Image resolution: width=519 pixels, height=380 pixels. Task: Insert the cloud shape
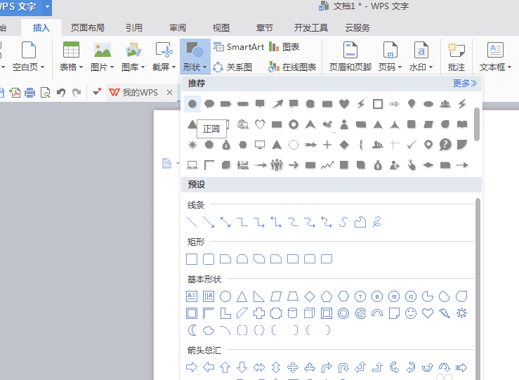tap(209, 330)
